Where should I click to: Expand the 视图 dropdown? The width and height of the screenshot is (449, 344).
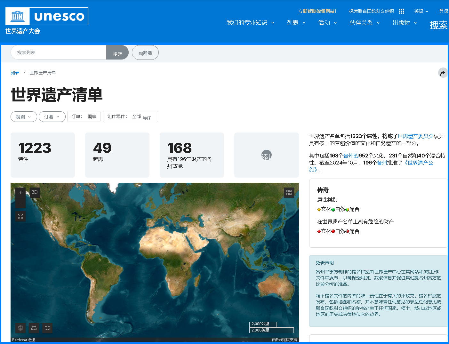click(x=24, y=117)
